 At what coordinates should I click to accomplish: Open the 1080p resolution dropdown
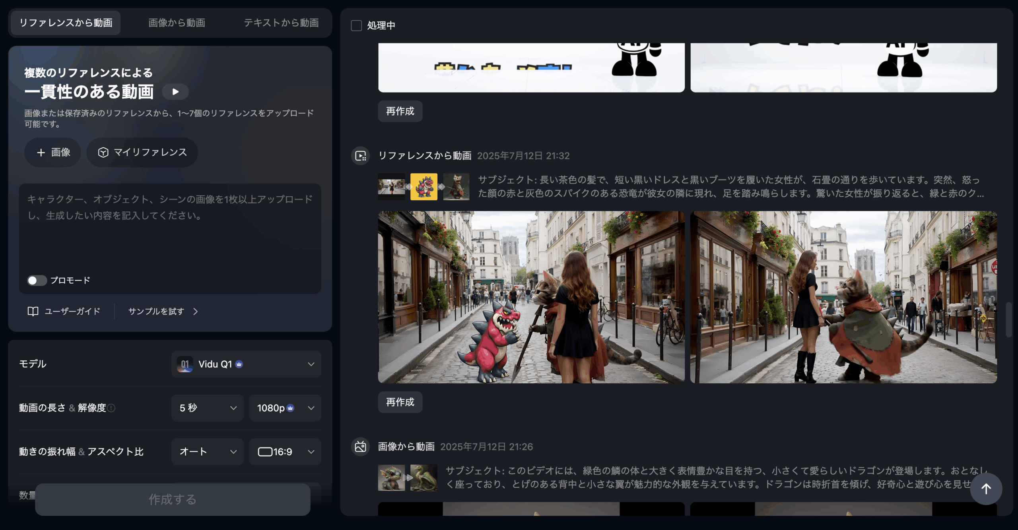coord(285,408)
